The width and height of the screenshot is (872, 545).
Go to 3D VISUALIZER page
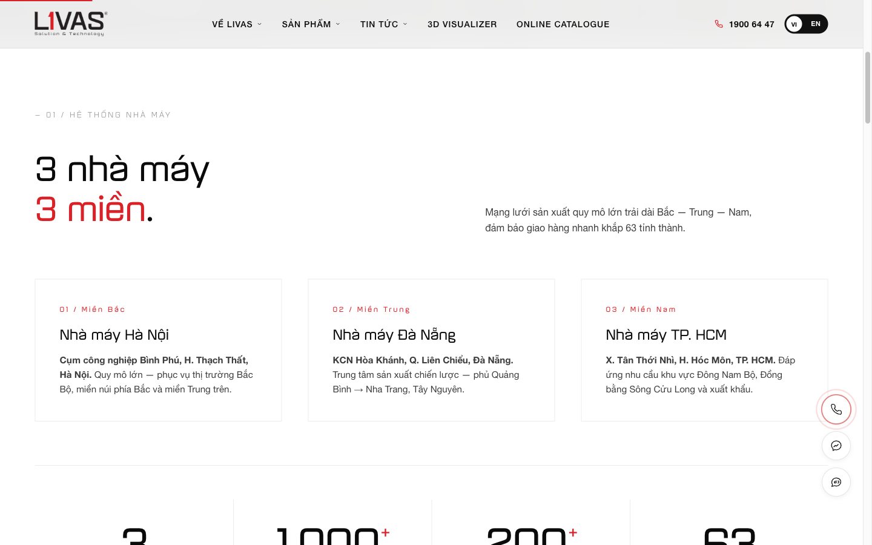pyautogui.click(x=462, y=24)
